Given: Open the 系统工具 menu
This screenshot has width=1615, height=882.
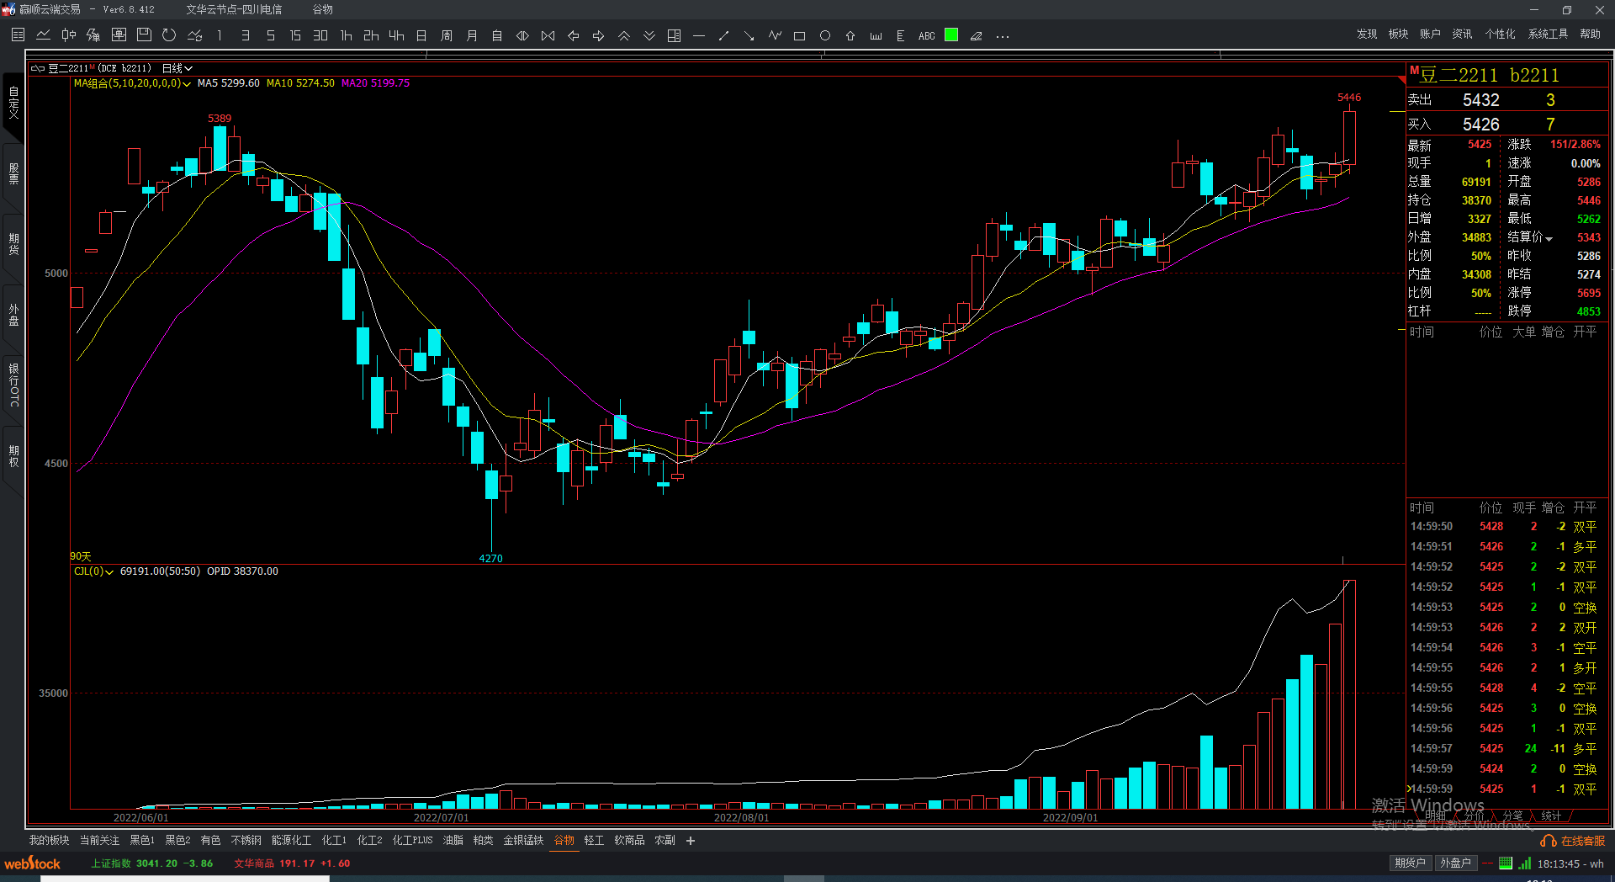Looking at the screenshot, I should (1548, 34).
